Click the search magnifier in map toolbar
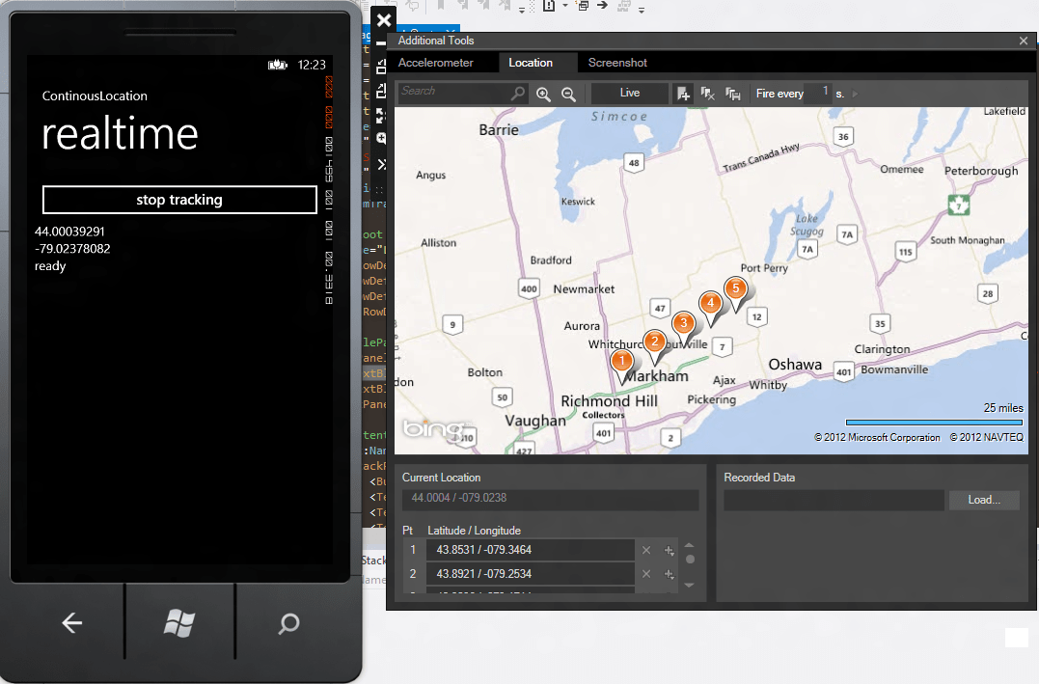The height and width of the screenshot is (684, 1039). pos(518,94)
